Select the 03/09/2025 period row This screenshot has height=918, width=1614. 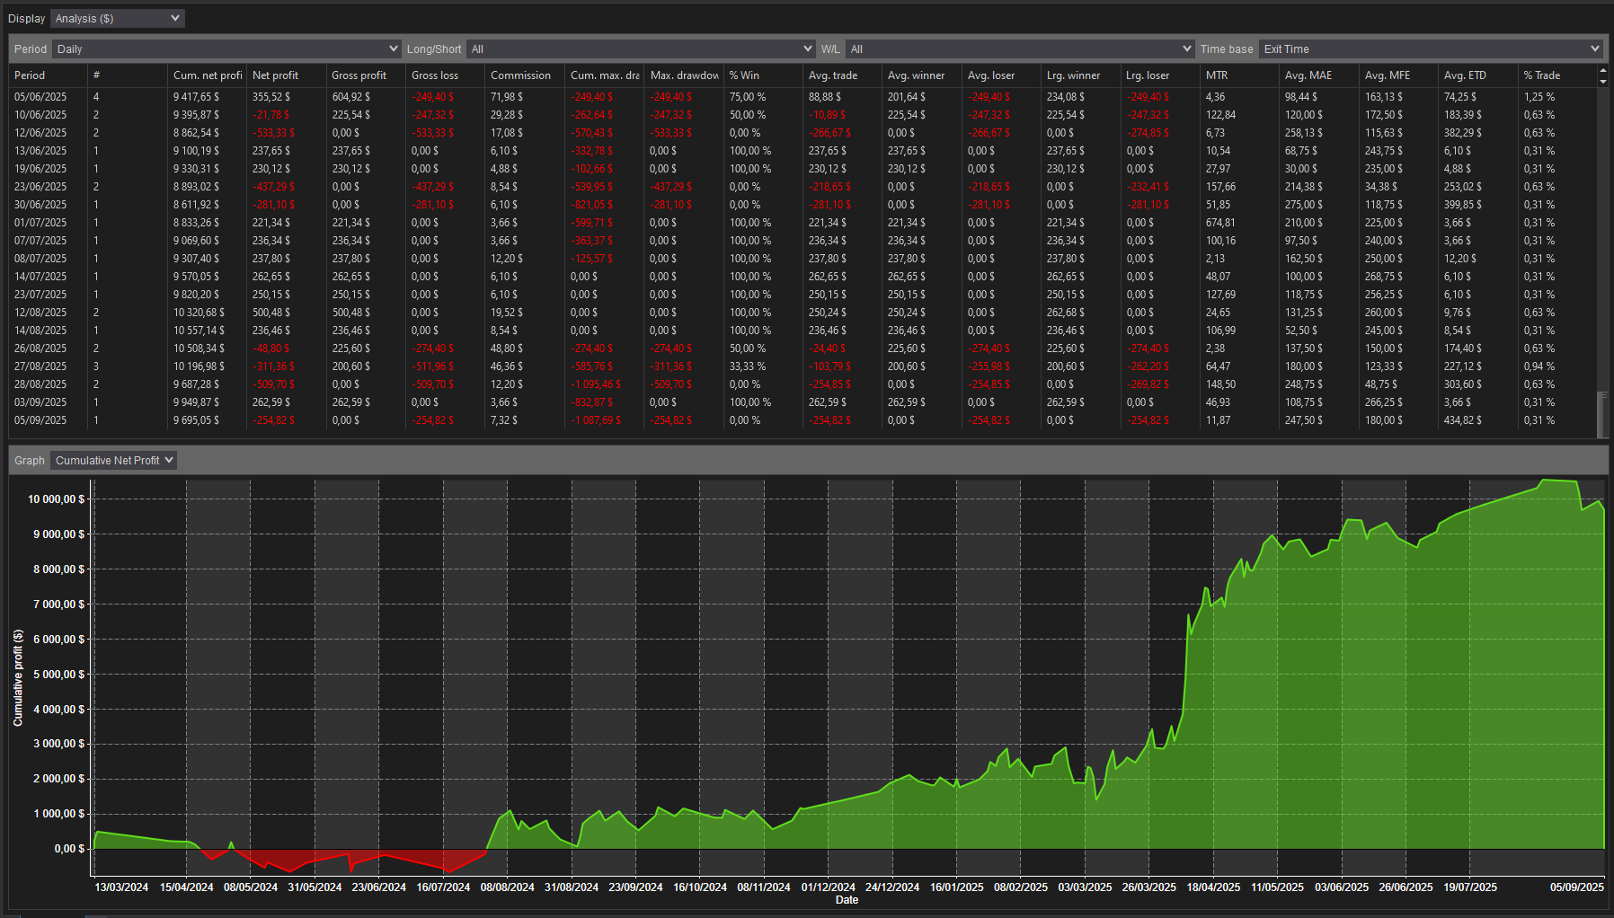point(803,402)
